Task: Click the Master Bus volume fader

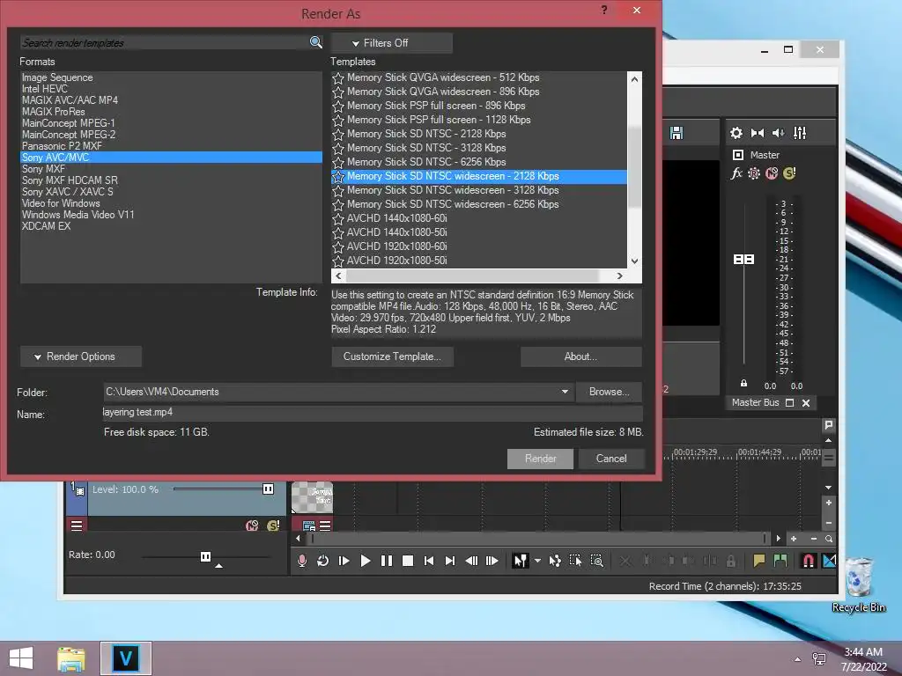Action: click(743, 260)
